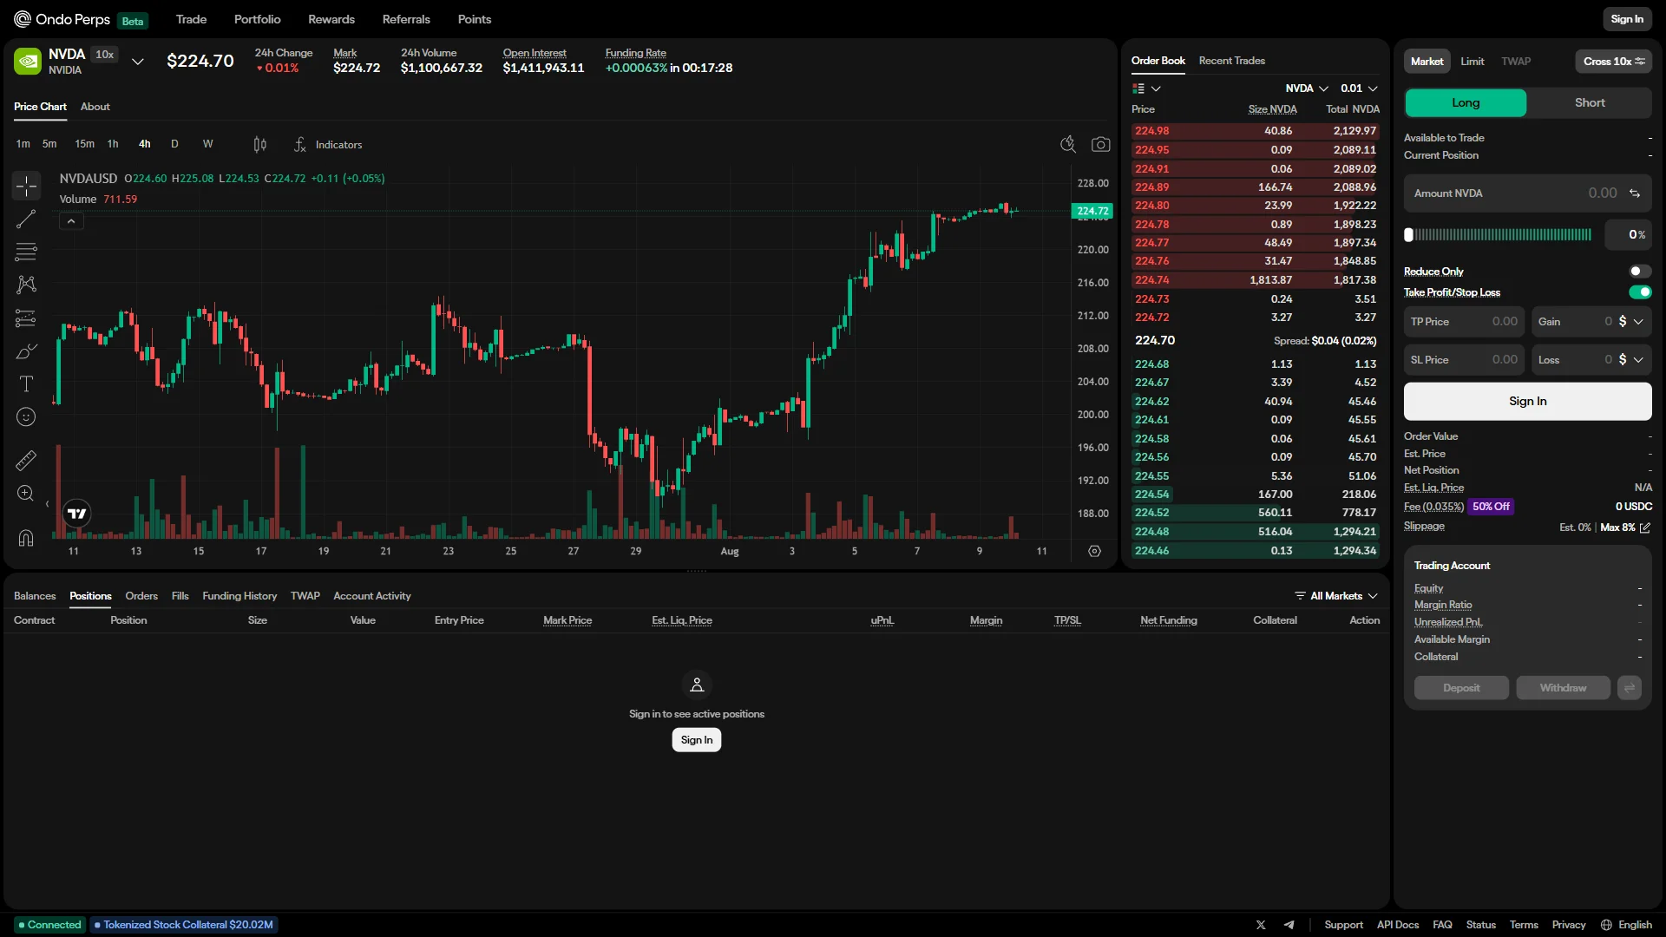
Task: Open the NVDA size unit dropdown in order book
Action: tap(1307, 88)
